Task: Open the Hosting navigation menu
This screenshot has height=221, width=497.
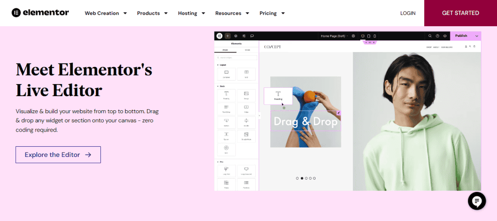Action: click(191, 13)
